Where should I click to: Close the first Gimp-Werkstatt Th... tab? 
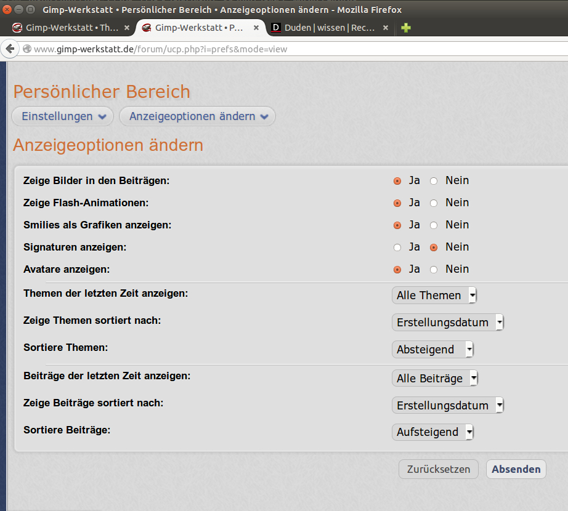pyautogui.click(x=127, y=28)
